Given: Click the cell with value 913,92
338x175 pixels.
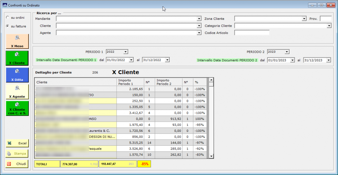Looking at the screenshot, I should (169, 119).
